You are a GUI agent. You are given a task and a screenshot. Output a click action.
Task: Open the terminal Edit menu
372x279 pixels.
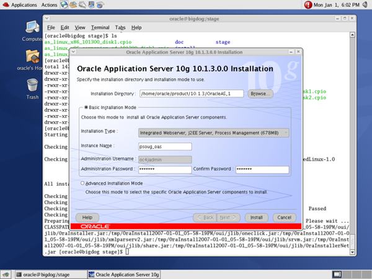click(64, 27)
